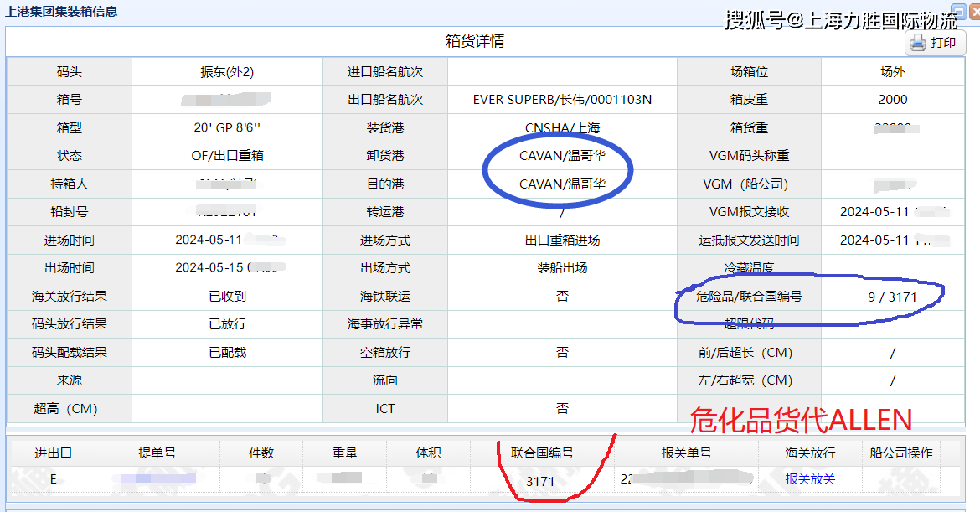This screenshot has height=512, width=980.
Task: Select the 场外 yard position cell
Action: 893,71
